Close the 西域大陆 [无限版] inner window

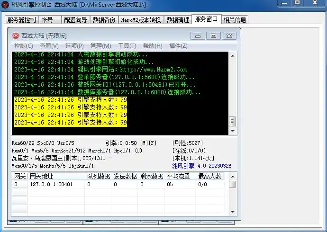coord(229,36)
